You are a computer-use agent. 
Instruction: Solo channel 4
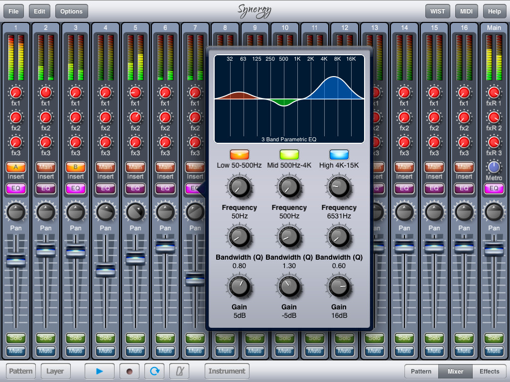click(106, 338)
